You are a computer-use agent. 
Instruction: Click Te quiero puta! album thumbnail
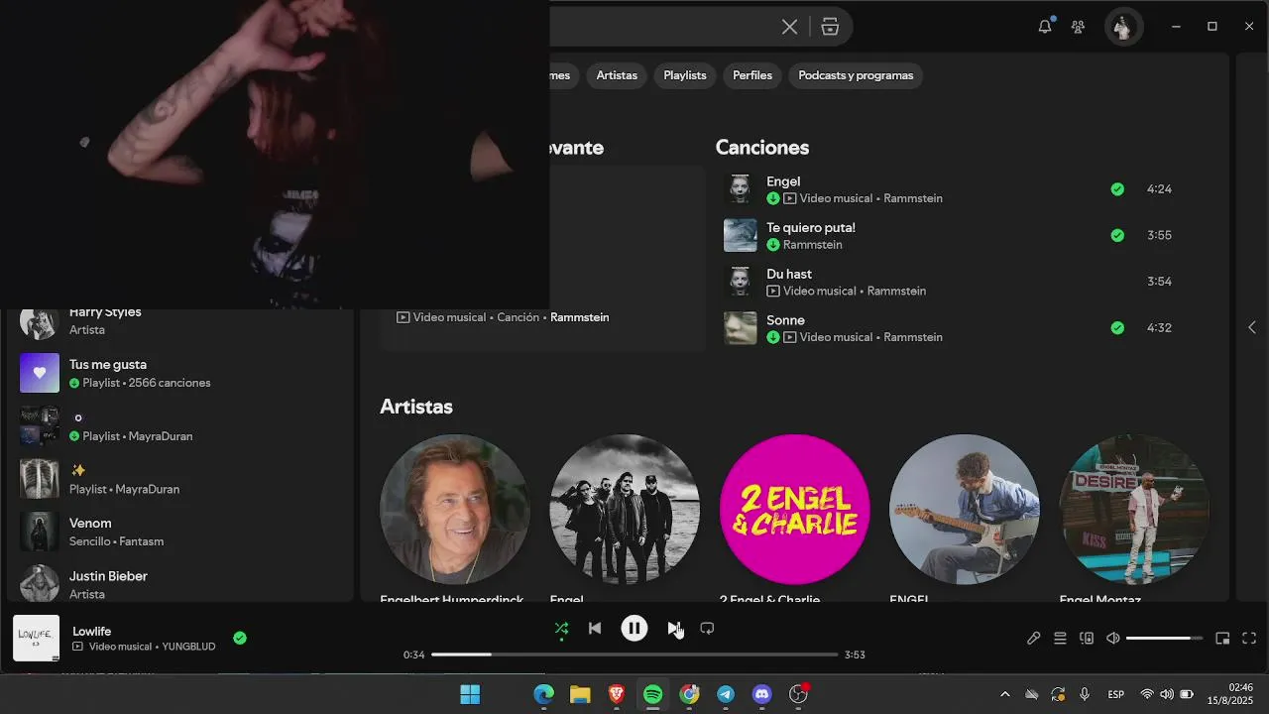[741, 236]
